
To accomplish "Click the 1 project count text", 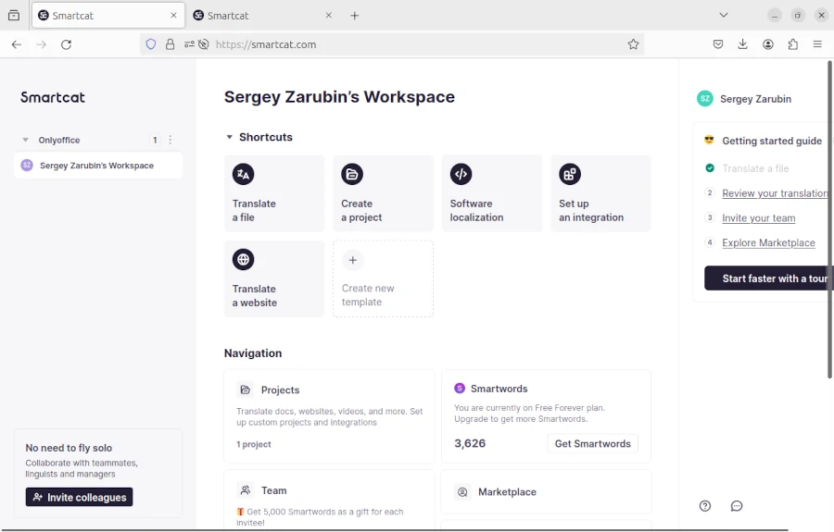I will click(x=254, y=444).
